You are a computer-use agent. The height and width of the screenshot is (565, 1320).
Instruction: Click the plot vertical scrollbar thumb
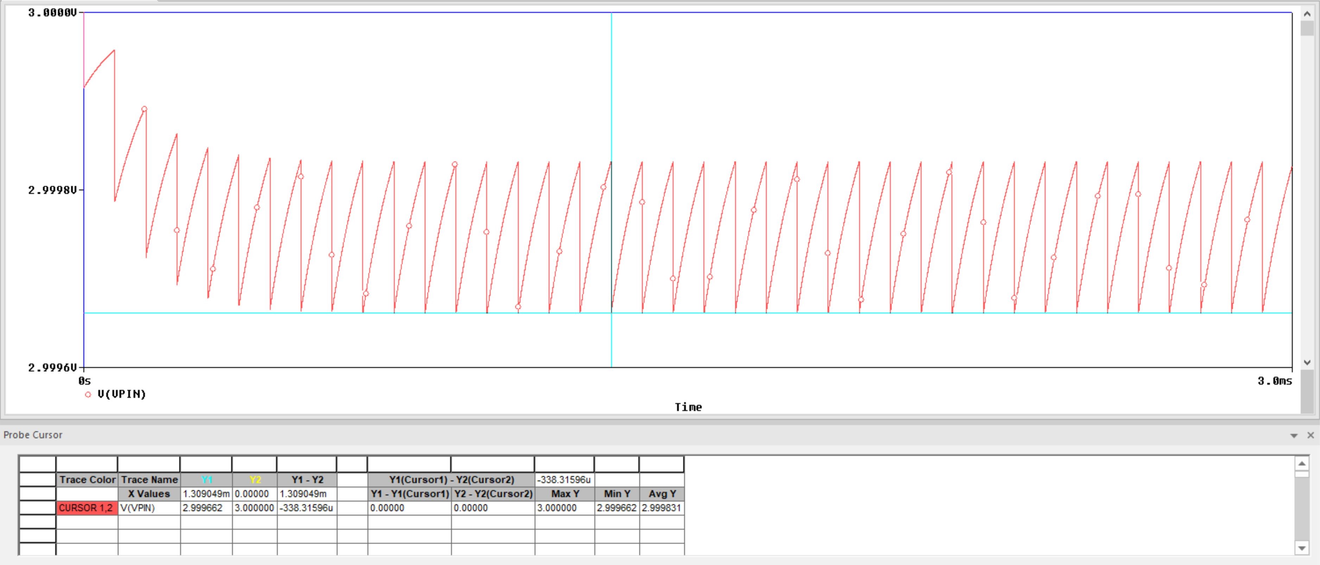click(x=1307, y=28)
